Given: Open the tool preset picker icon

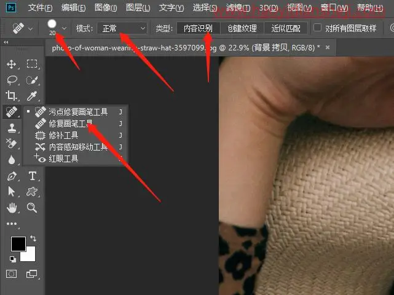Looking at the screenshot, I should [22, 28].
